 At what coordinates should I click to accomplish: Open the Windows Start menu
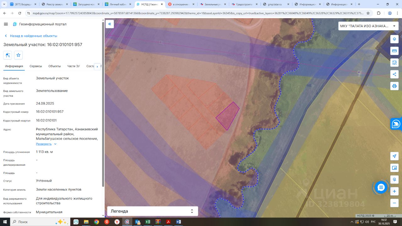click(x=5, y=222)
